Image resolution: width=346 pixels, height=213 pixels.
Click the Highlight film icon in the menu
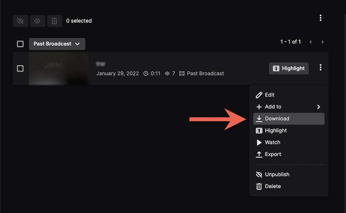(x=259, y=130)
